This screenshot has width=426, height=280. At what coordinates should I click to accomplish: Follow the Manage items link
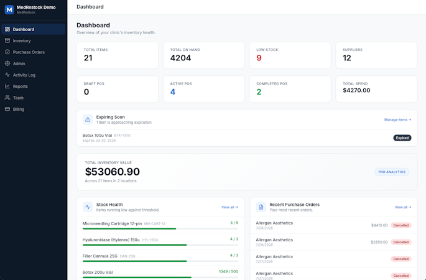[398, 119]
